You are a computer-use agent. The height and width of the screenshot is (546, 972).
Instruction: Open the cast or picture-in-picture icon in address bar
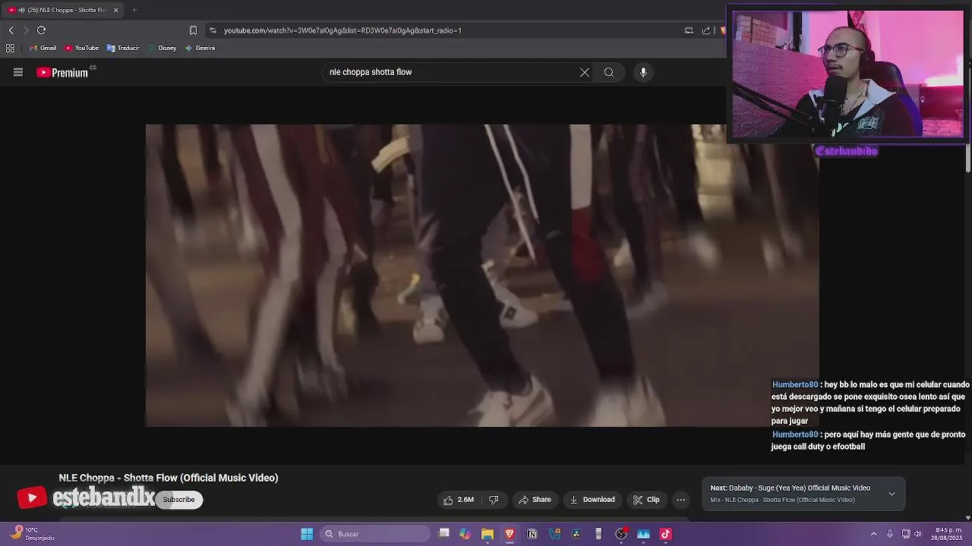coord(689,30)
